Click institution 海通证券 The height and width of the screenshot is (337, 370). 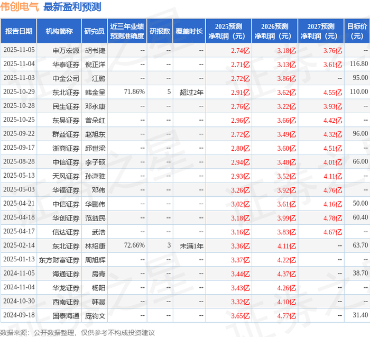66,274
